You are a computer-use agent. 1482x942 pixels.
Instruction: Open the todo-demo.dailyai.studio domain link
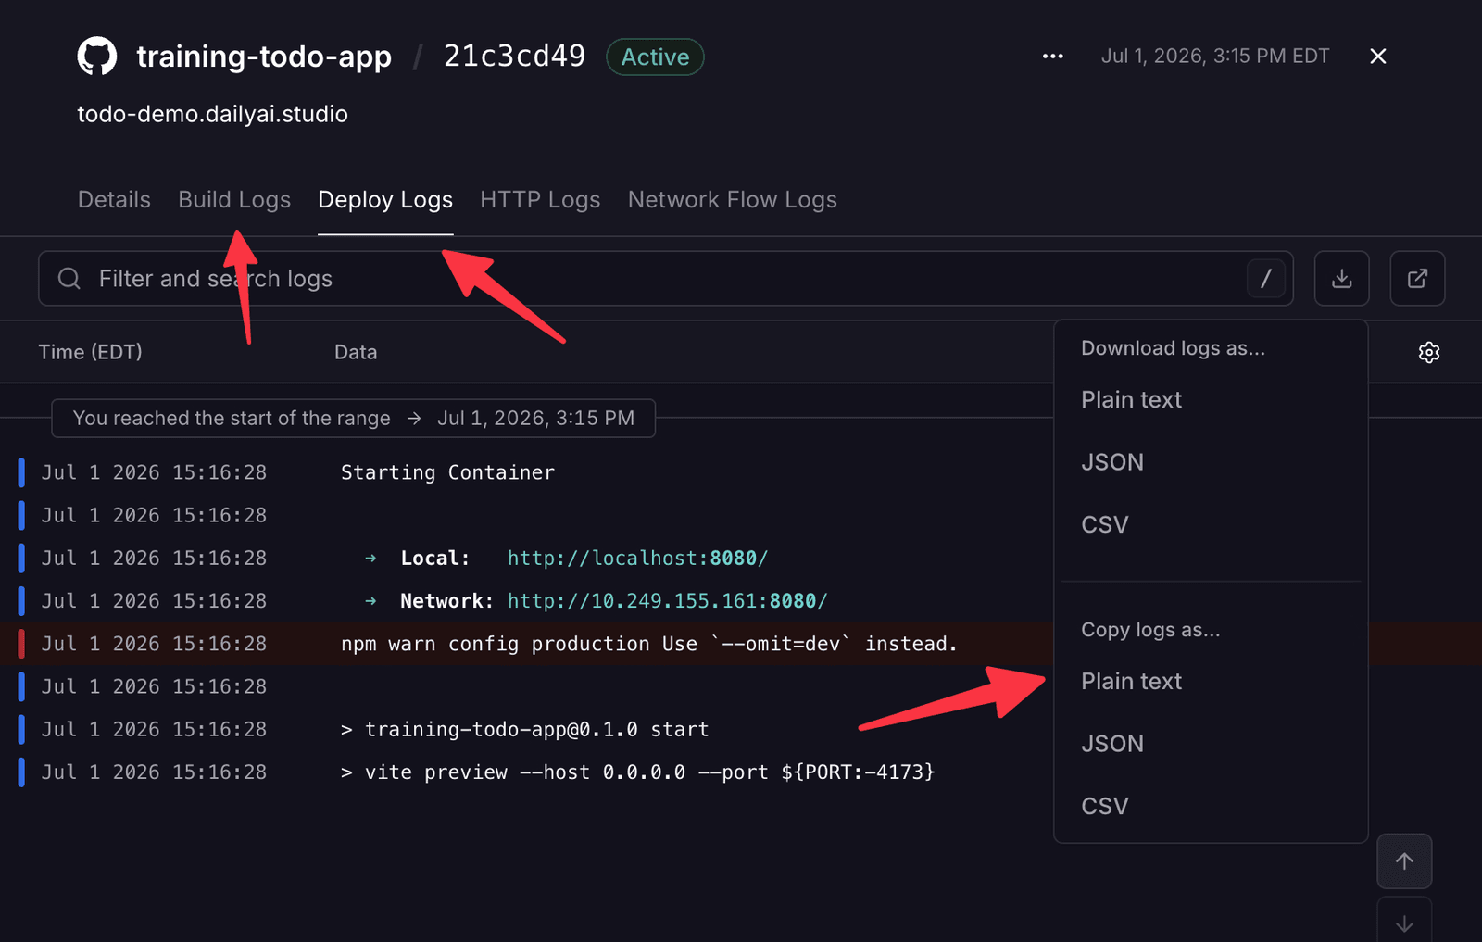(212, 114)
